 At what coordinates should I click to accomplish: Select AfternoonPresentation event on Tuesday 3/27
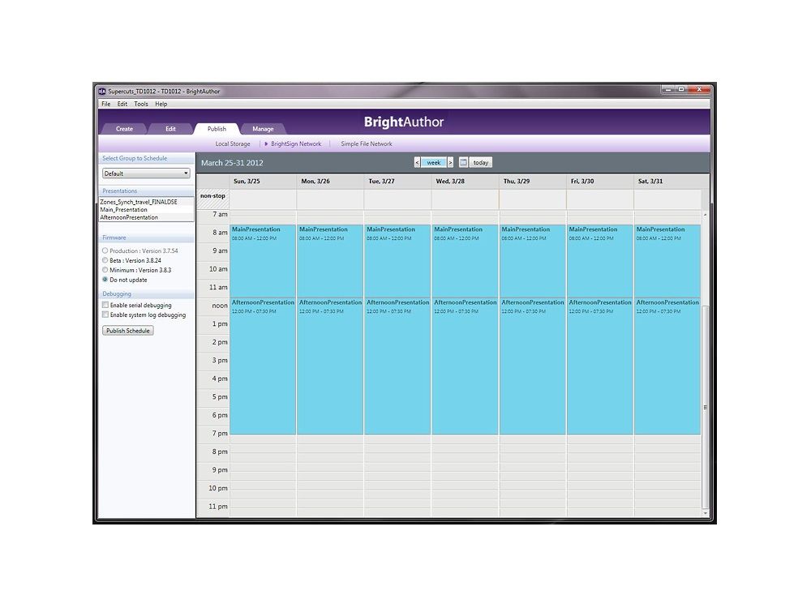tap(397, 366)
